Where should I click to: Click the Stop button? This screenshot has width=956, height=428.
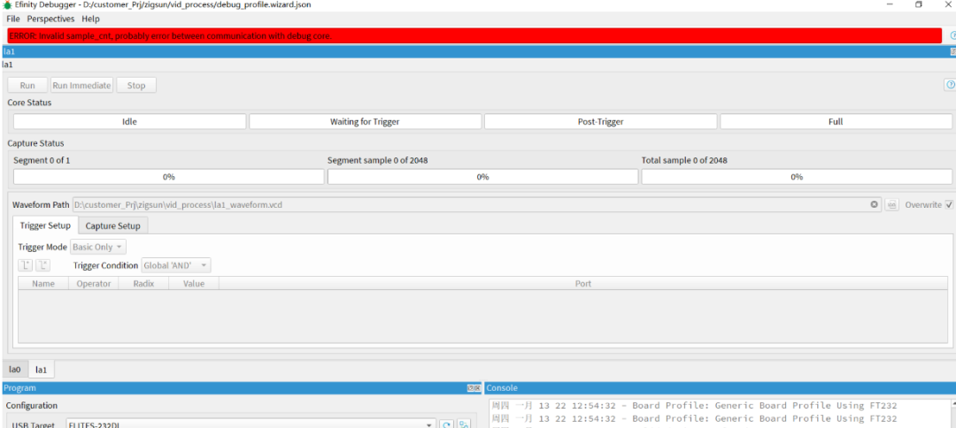(x=136, y=85)
